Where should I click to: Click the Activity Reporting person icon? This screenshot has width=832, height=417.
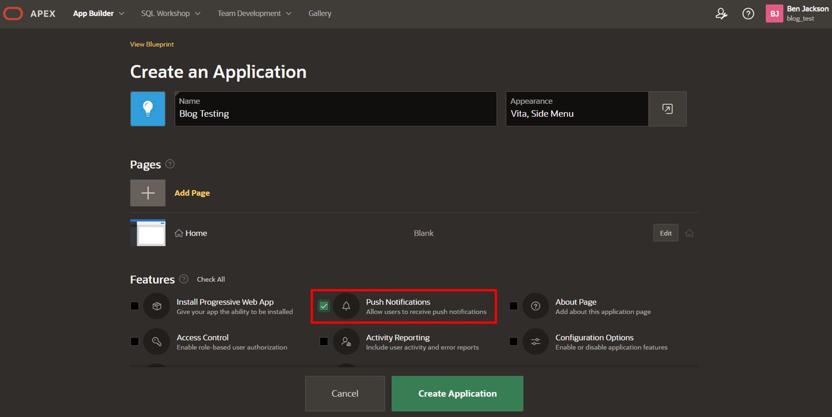[346, 342]
